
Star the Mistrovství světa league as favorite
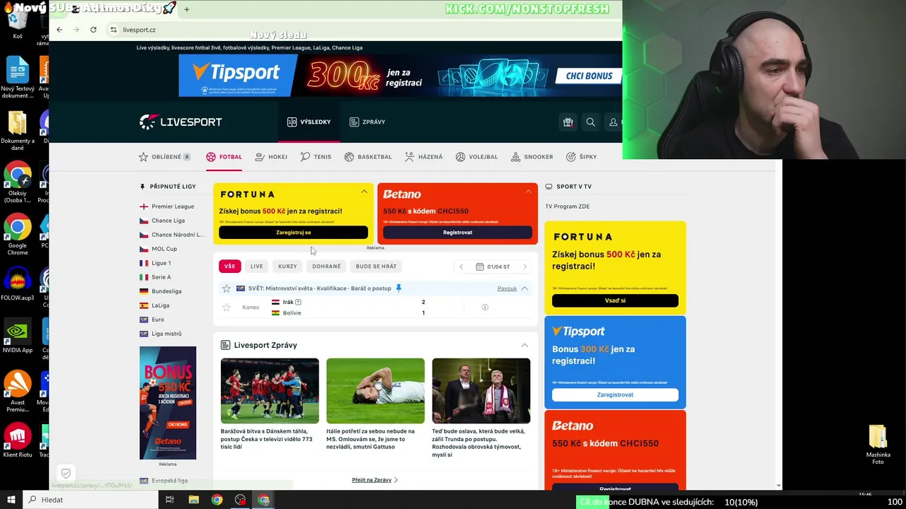click(226, 288)
